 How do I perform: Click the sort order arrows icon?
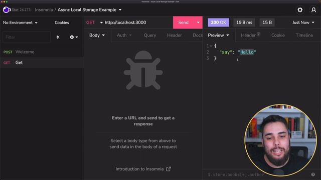pyautogui.click(x=58, y=37)
